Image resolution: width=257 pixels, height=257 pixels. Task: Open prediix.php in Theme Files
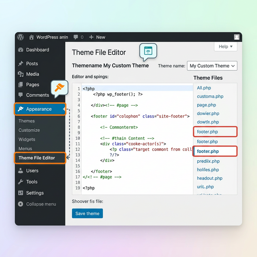[x=208, y=161]
